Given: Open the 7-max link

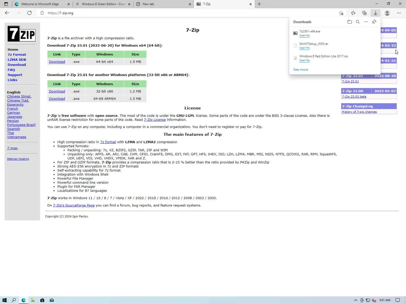Looking at the screenshot, I should (x=12, y=148).
